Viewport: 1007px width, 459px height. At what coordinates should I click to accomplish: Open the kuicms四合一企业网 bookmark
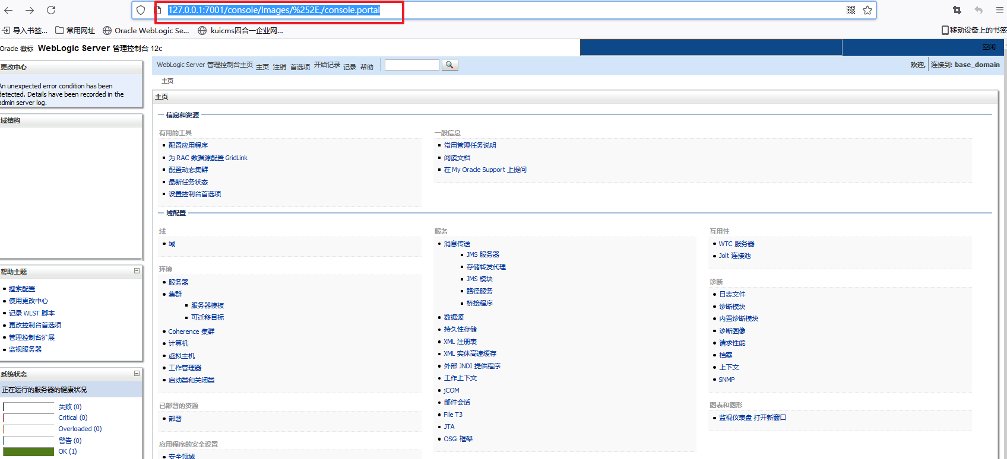pyautogui.click(x=240, y=30)
